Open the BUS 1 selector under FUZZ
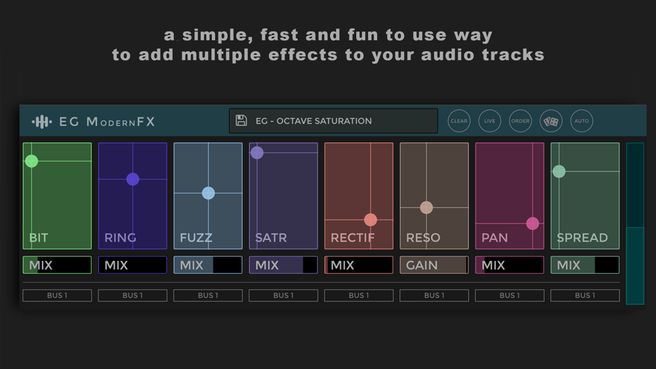The width and height of the screenshot is (656, 369). pyautogui.click(x=208, y=296)
